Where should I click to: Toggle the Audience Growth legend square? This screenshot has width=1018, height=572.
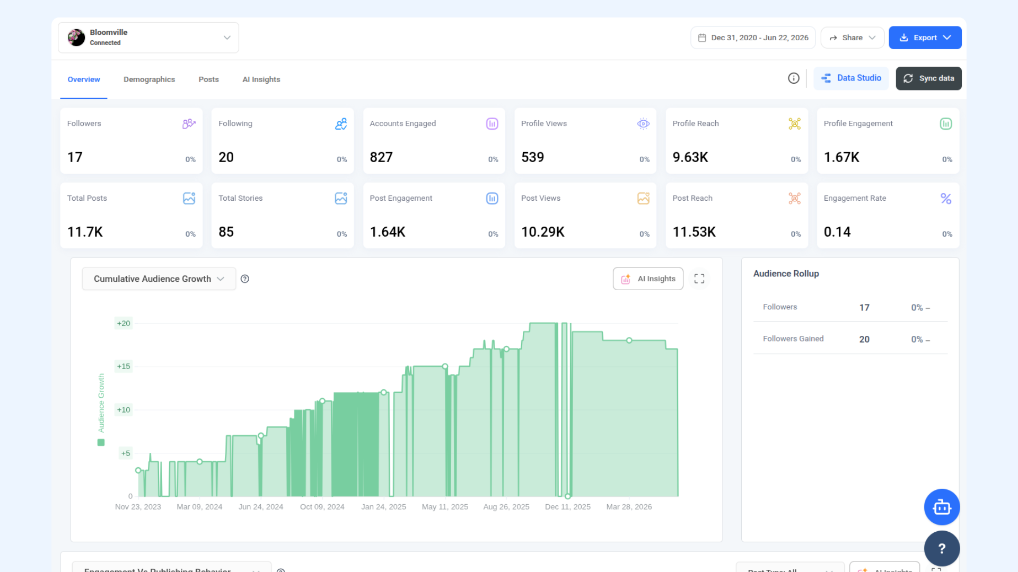pyautogui.click(x=101, y=443)
